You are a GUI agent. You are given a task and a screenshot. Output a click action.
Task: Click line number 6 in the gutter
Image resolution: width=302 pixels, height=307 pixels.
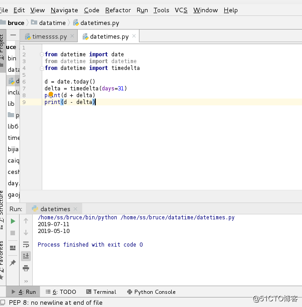point(24,82)
